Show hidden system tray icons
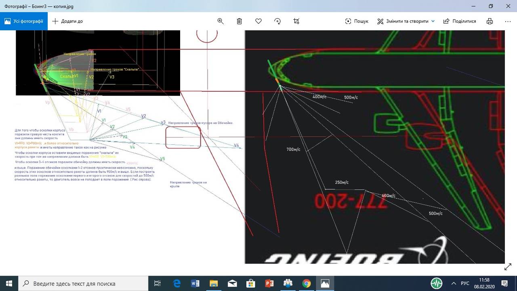 click(454, 283)
